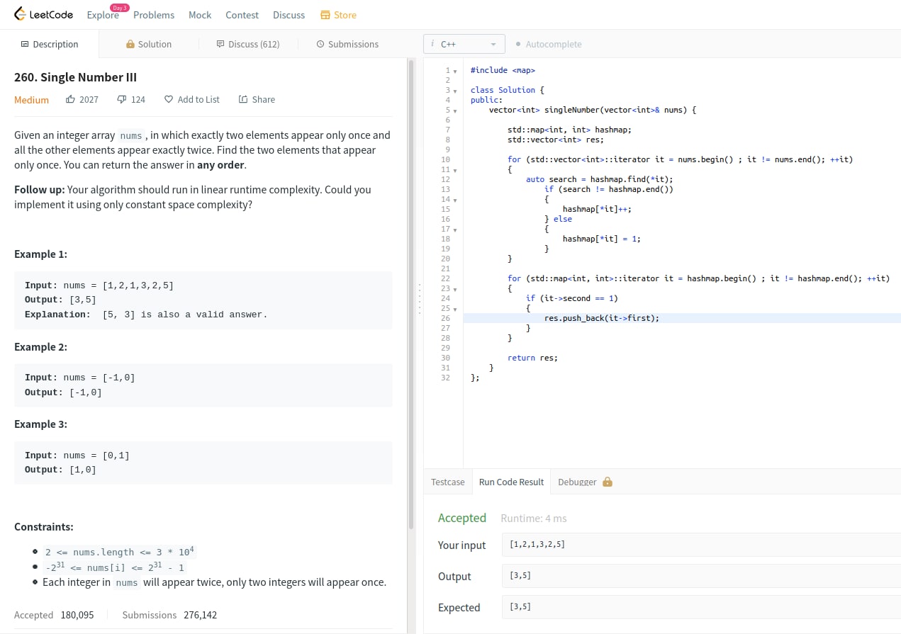This screenshot has height=634, width=901.
Task: Collapse code fold arrow at line 3
Action: (x=454, y=91)
